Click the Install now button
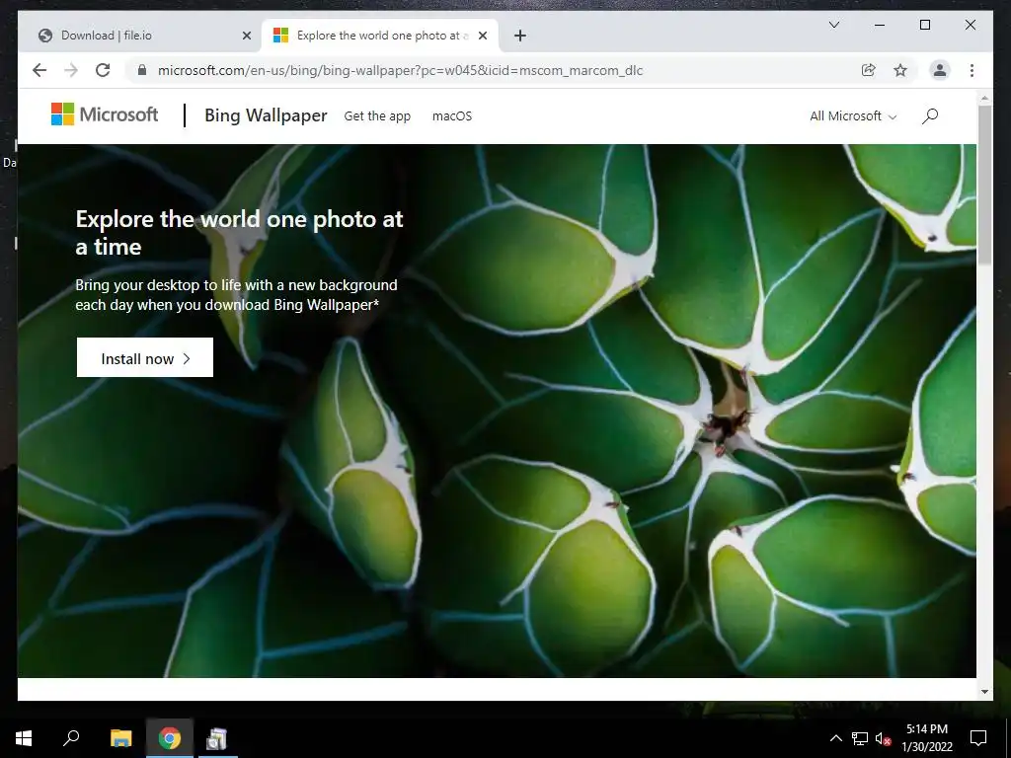The image size is (1011, 758). click(x=145, y=357)
